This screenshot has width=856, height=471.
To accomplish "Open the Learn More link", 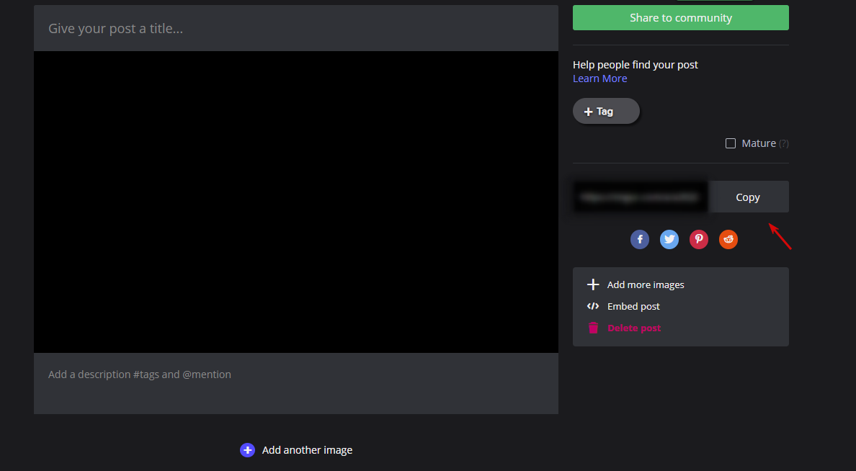I will 599,78.
